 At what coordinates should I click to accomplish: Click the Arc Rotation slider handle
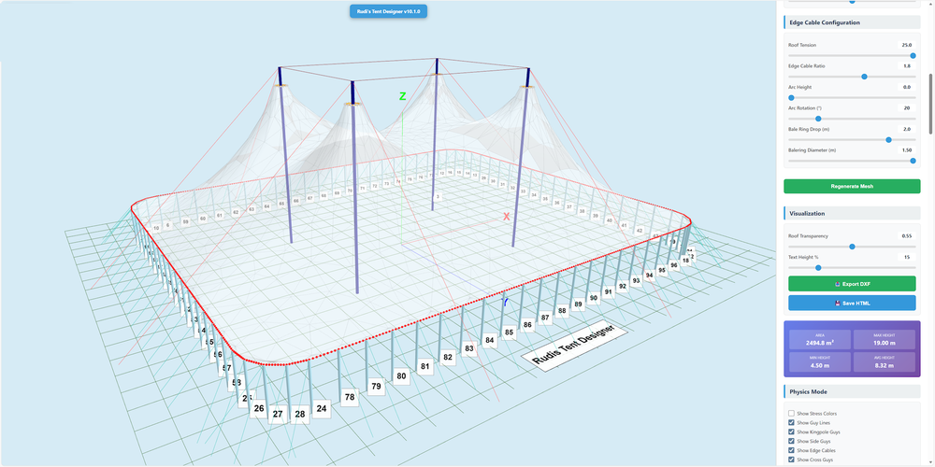click(x=817, y=119)
